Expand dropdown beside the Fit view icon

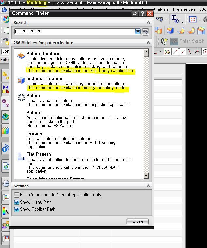pyautogui.click(x=200, y=19)
